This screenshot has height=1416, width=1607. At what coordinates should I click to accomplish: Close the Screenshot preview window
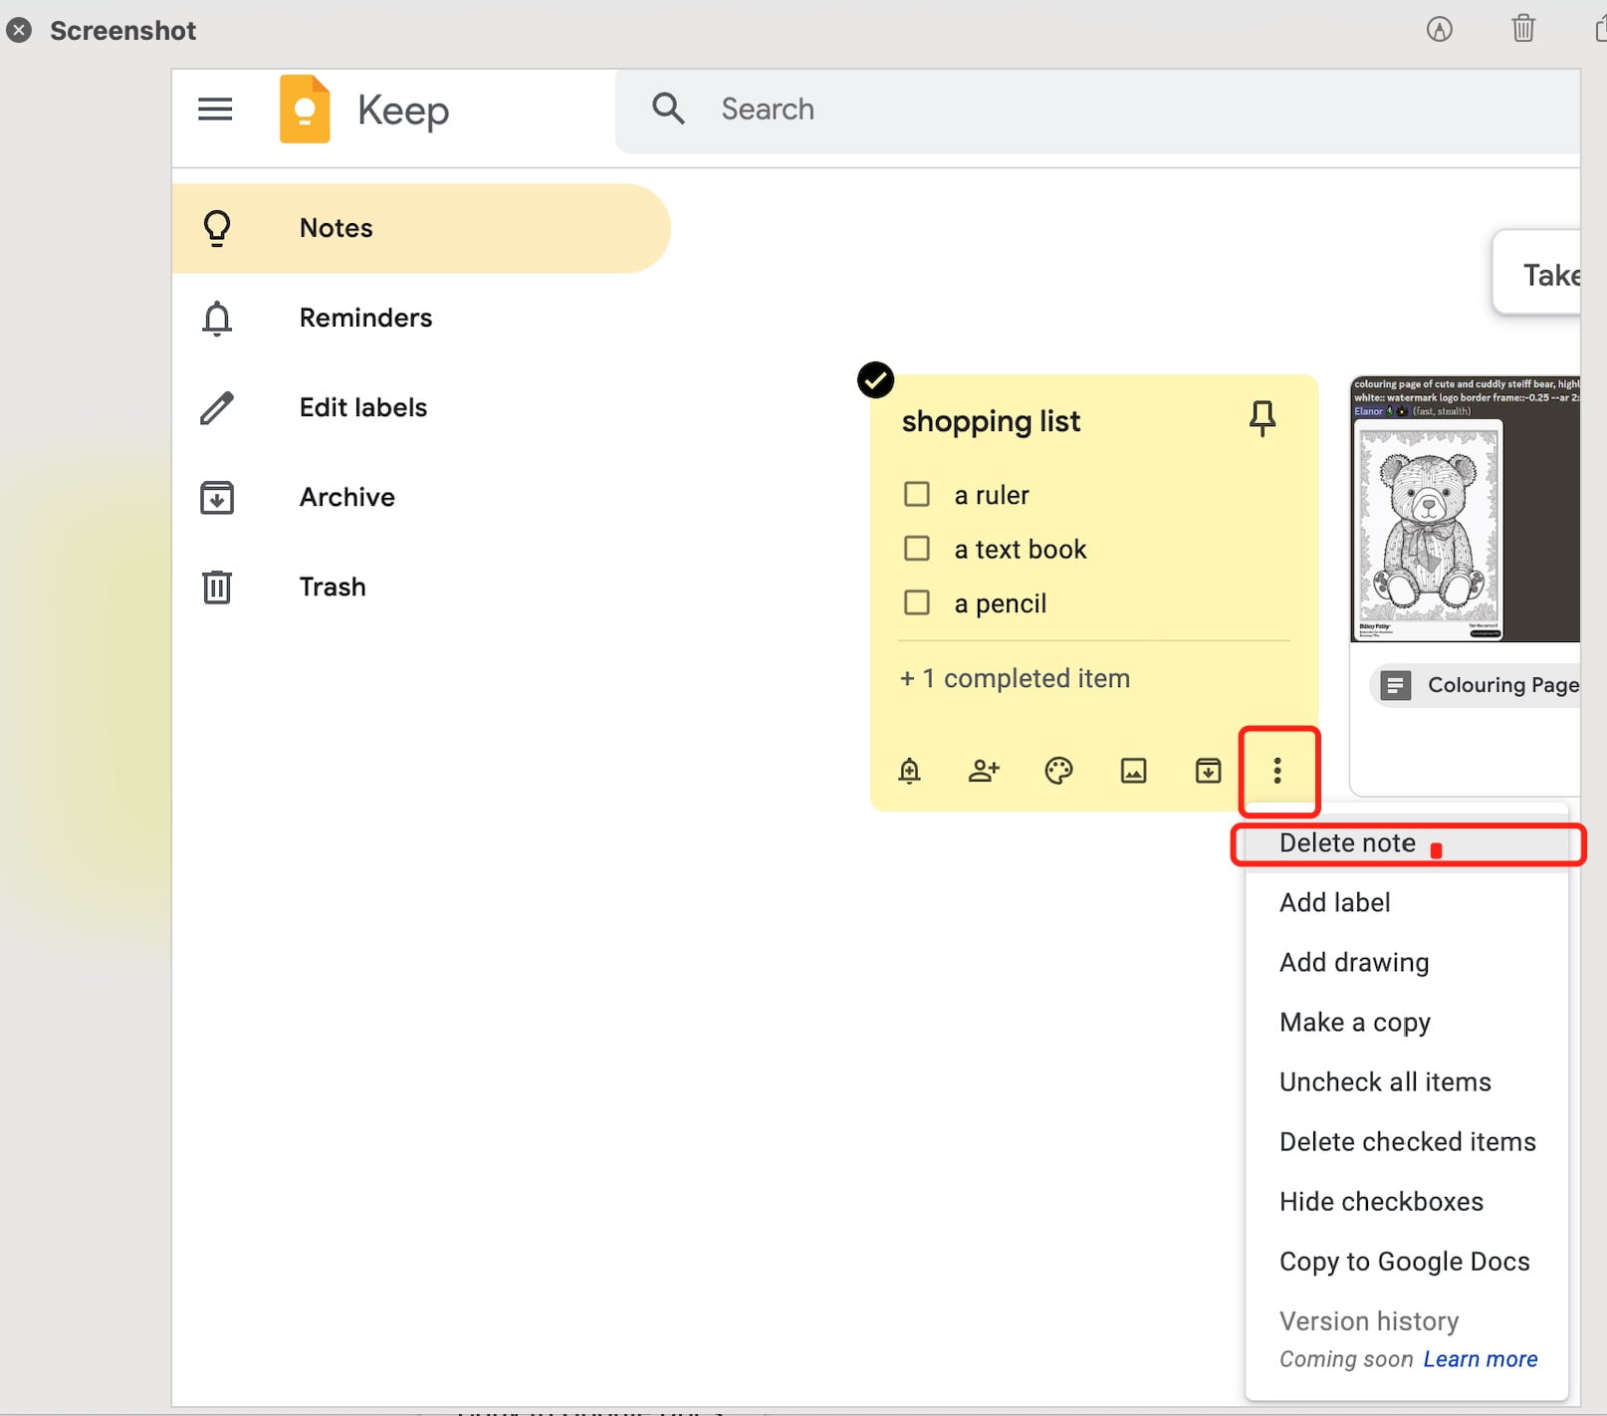pyautogui.click(x=19, y=30)
